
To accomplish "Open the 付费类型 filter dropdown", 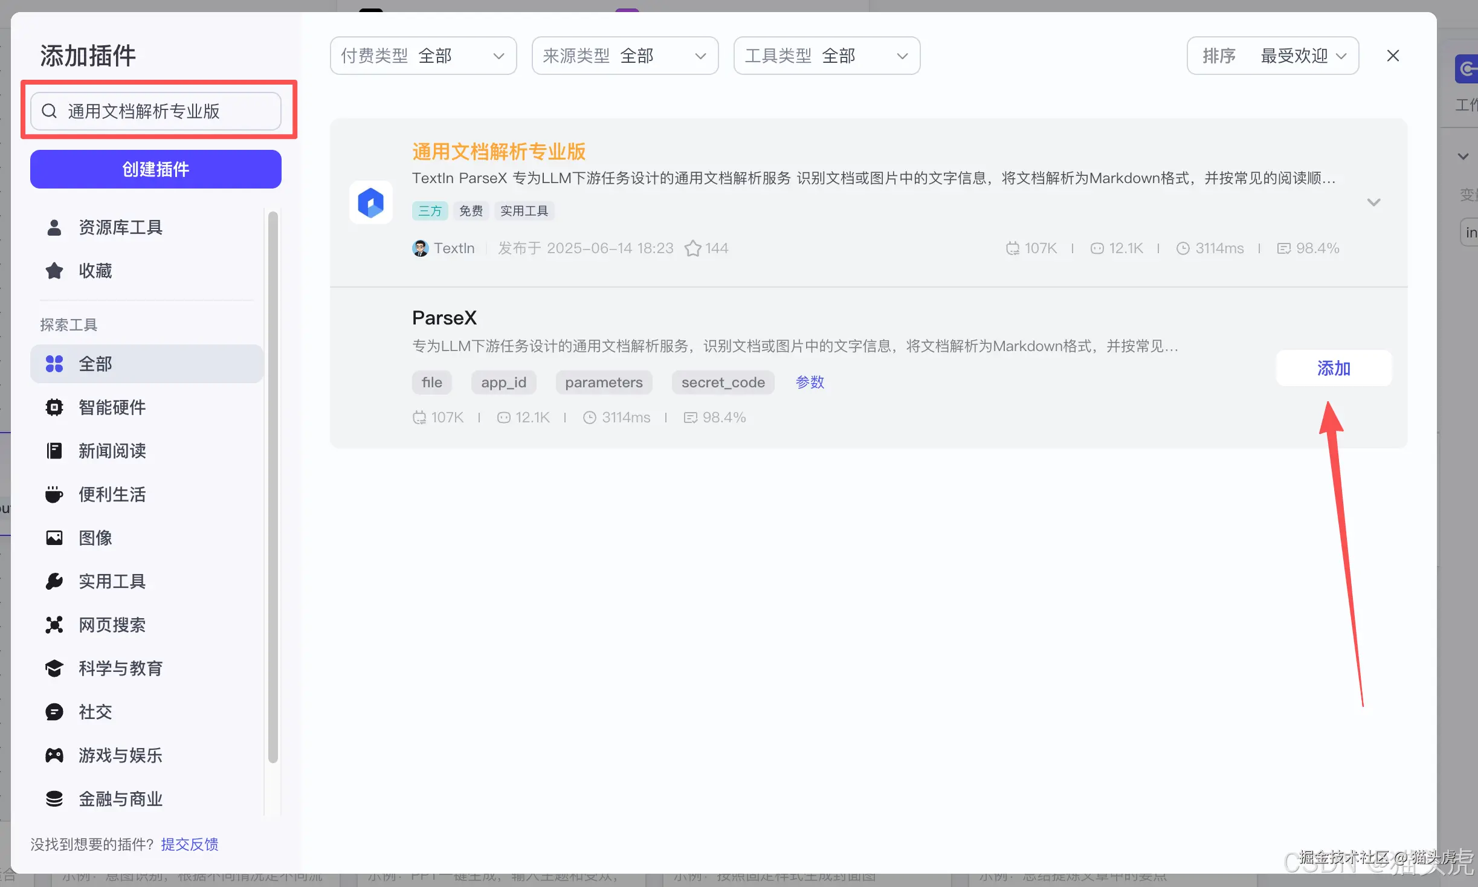I will coord(423,56).
